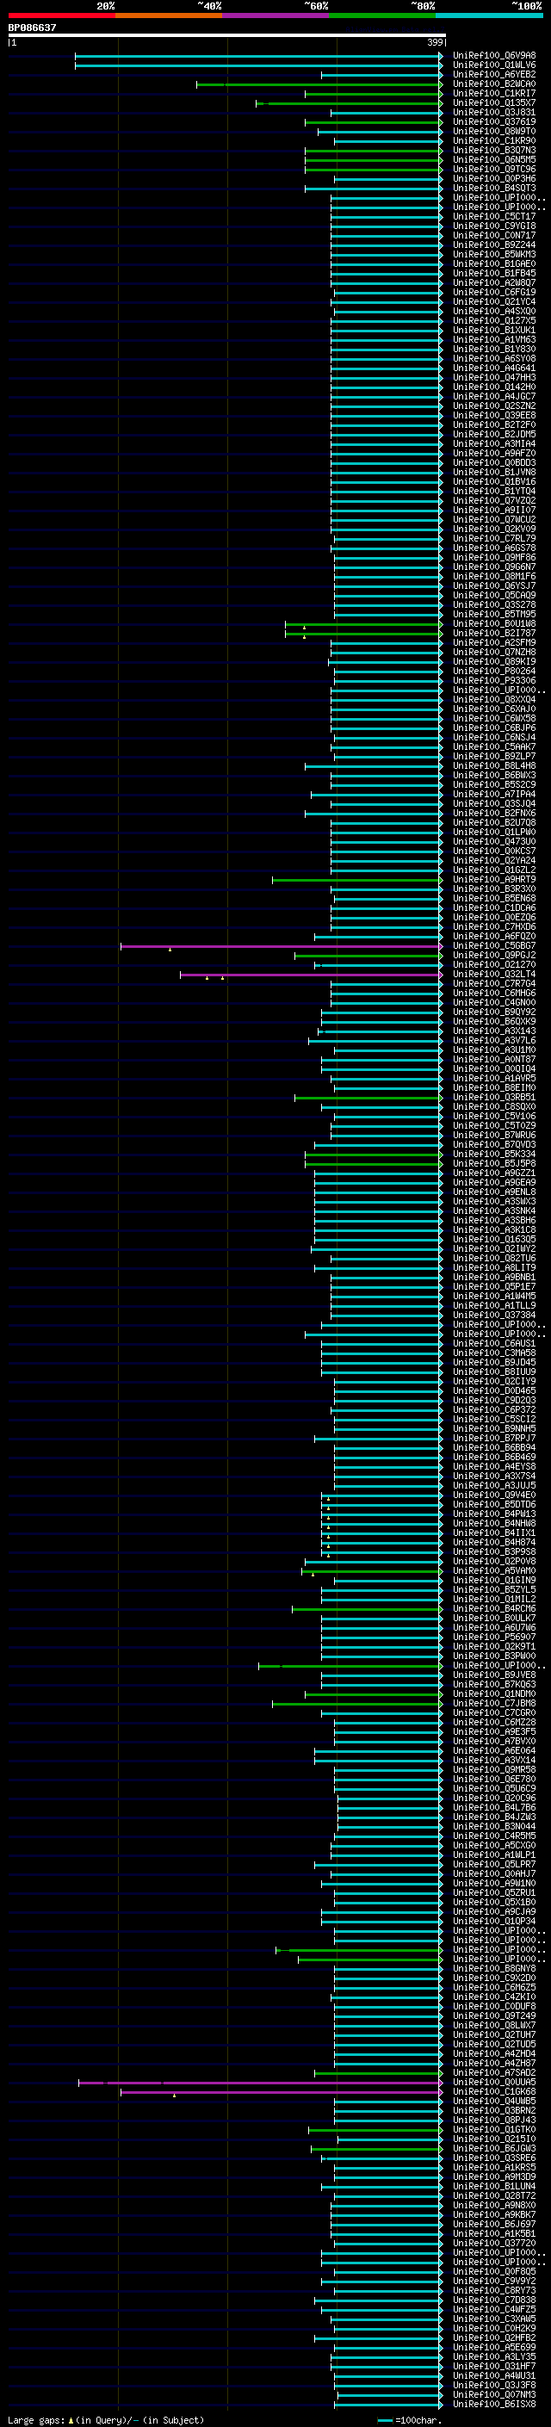Image resolution: width=551 pixels, height=2427 pixels.
Task: Click UniRef100_A7SAD2 hit name
Action: (x=494, y=2073)
